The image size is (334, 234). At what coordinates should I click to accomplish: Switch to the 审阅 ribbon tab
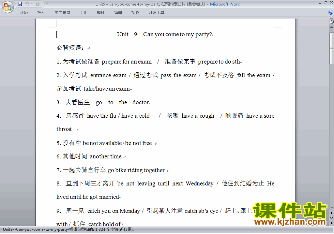click(118, 13)
